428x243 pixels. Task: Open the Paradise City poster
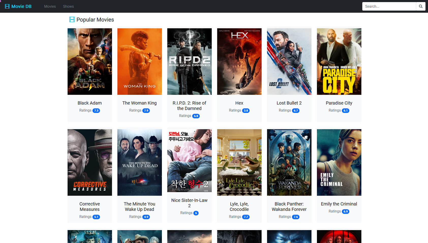pyautogui.click(x=339, y=61)
